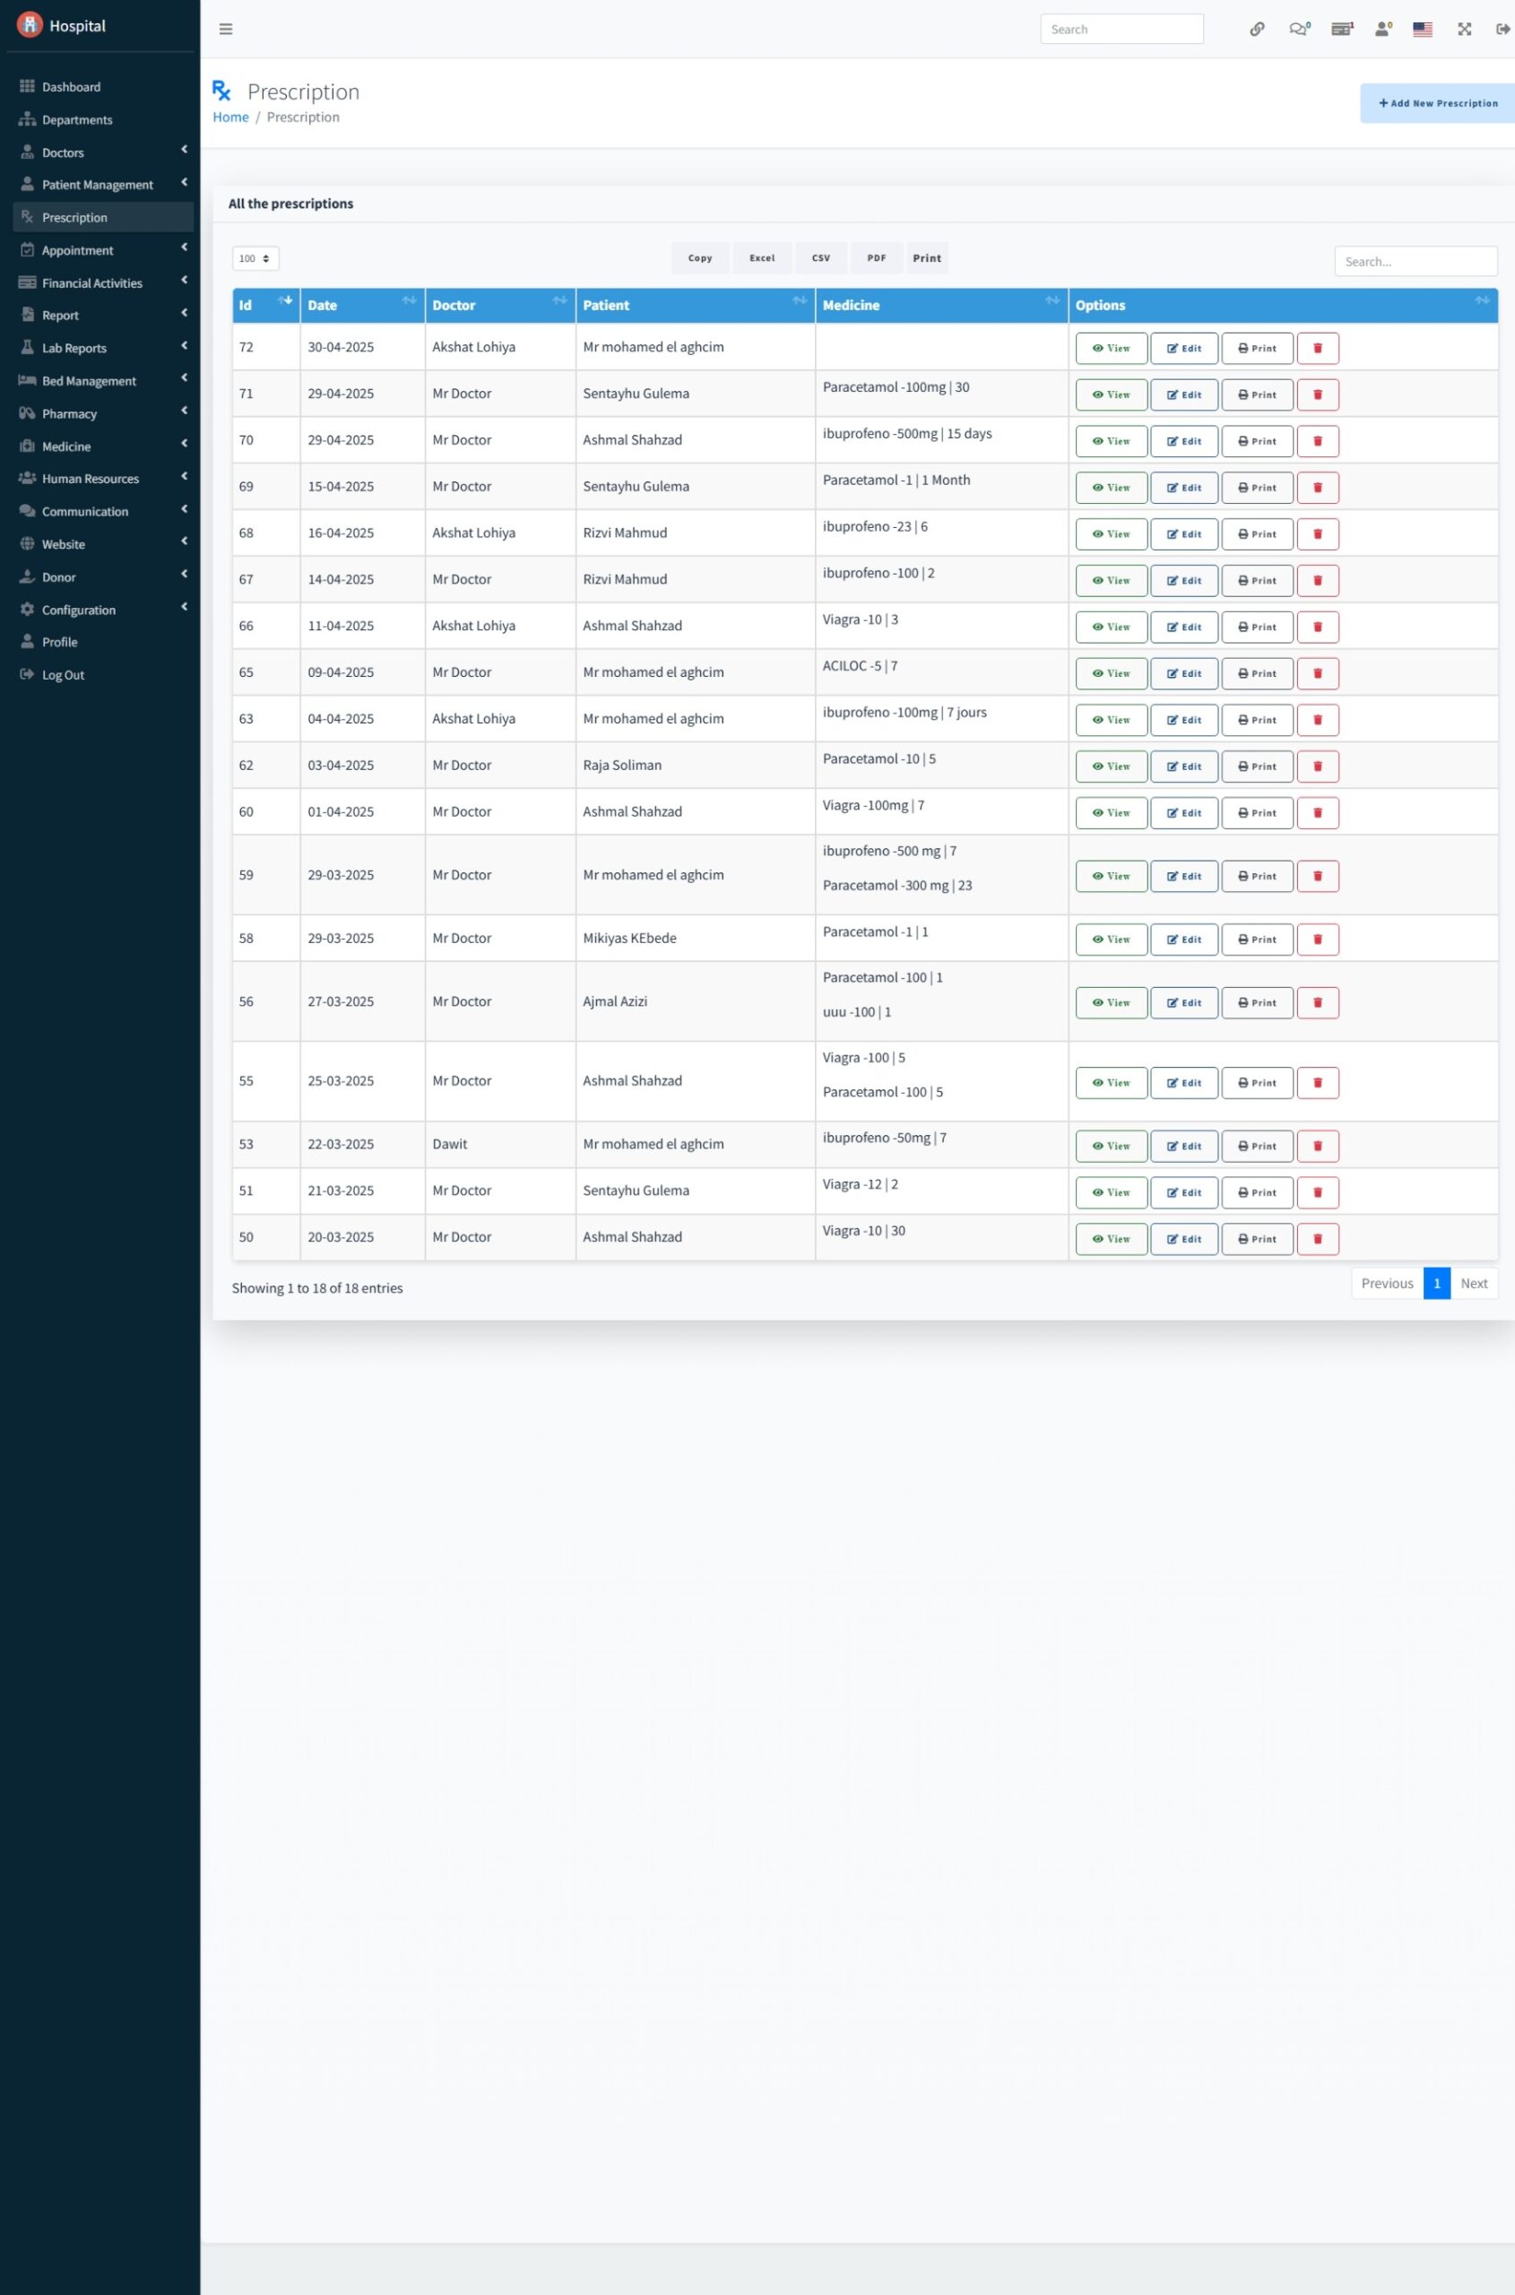Delete prescription 65 with trash icon

(1318, 672)
